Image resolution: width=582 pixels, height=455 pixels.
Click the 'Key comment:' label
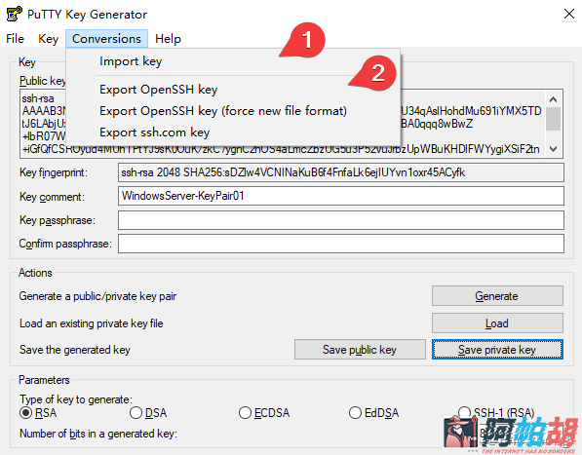pyautogui.click(x=52, y=197)
